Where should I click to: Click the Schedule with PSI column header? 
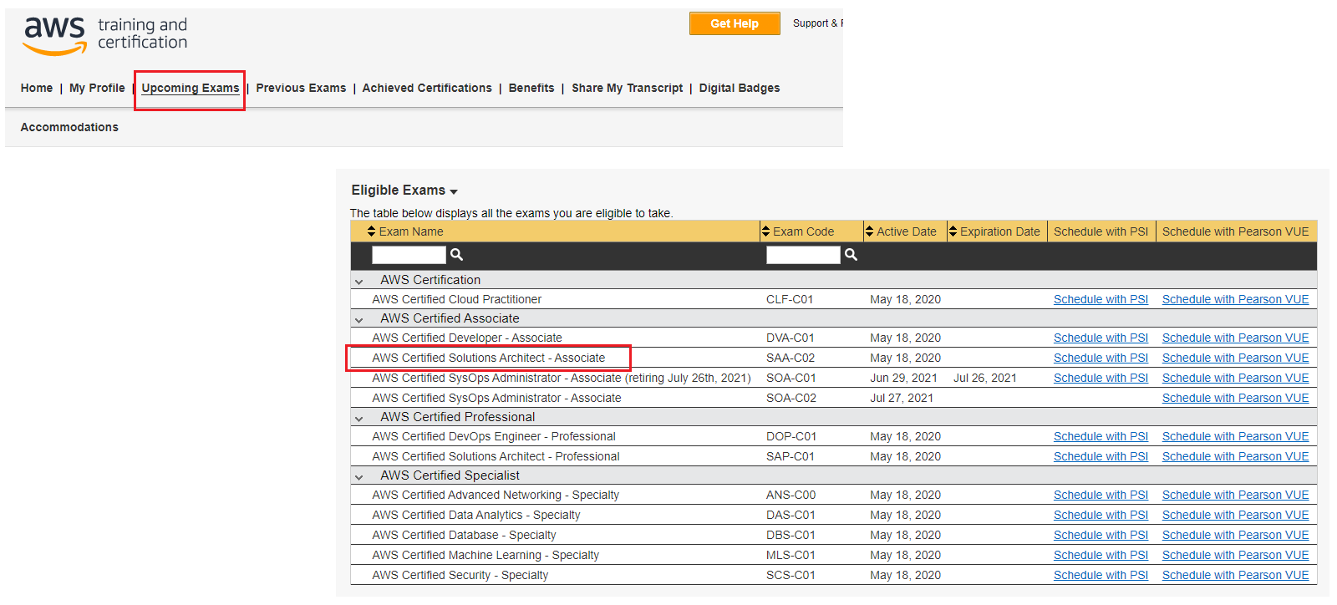[x=1101, y=231]
